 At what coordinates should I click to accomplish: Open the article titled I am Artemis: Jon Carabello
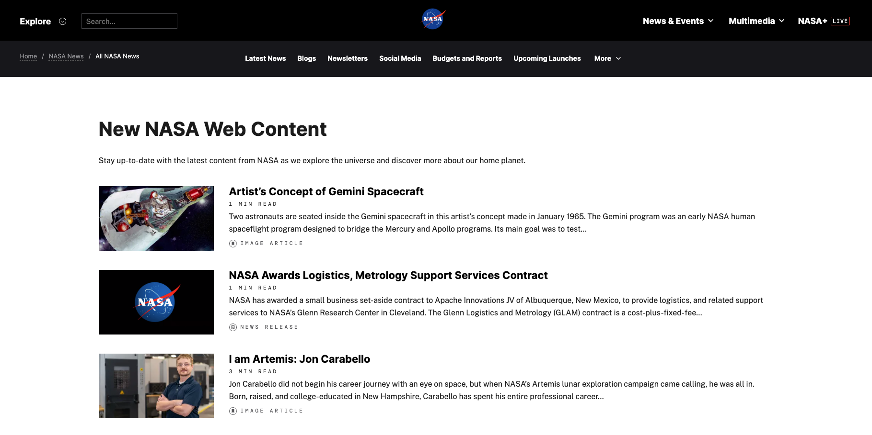tap(299, 359)
